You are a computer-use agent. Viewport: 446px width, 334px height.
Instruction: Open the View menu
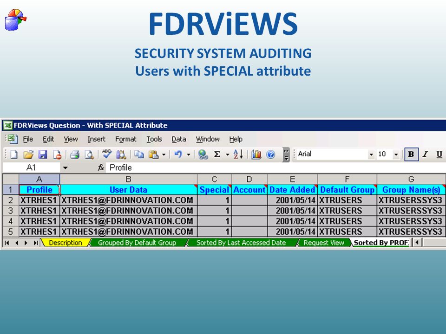[71, 139]
